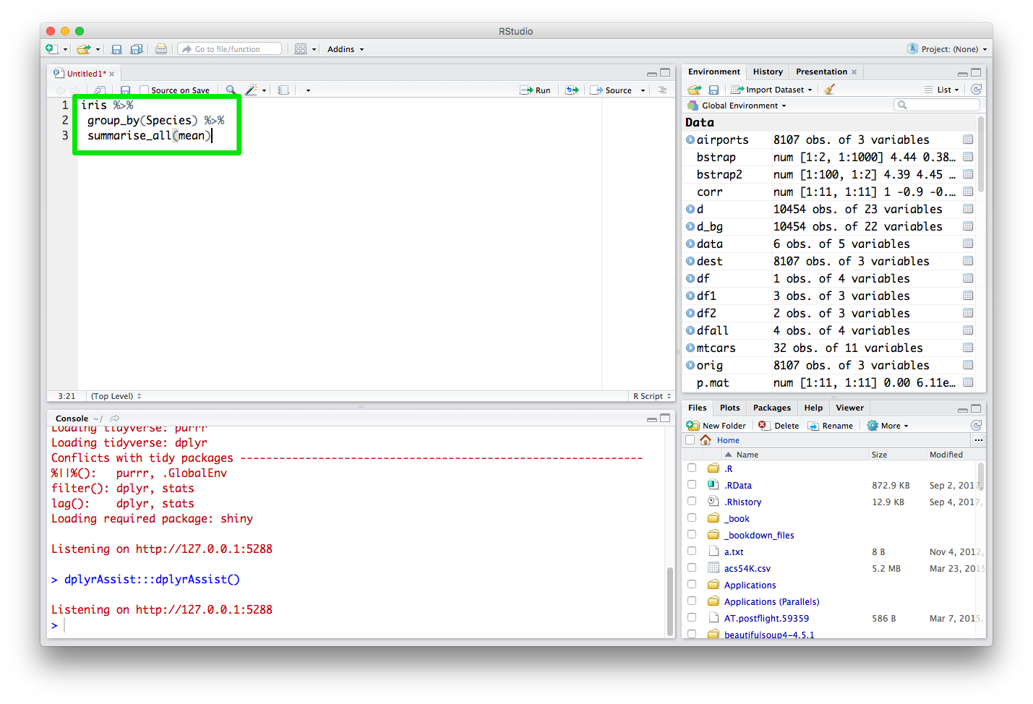Open the Import Dataset dropdown
1033x704 pixels.
(771, 90)
